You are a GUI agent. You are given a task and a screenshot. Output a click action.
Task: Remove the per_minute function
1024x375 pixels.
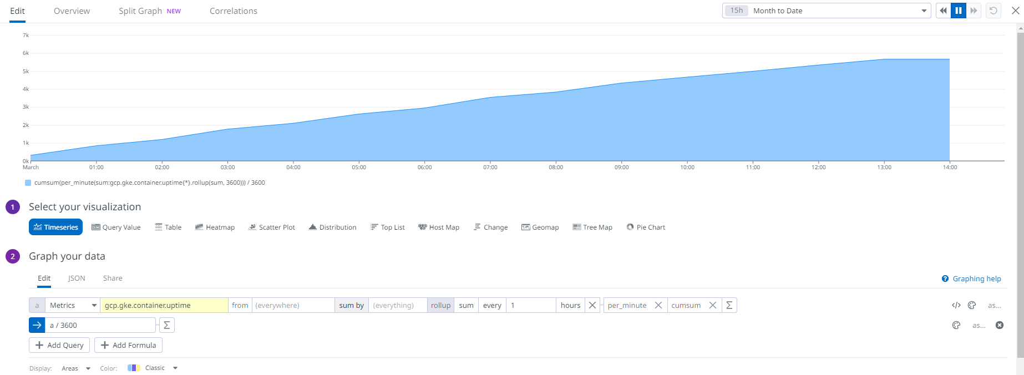(658, 305)
